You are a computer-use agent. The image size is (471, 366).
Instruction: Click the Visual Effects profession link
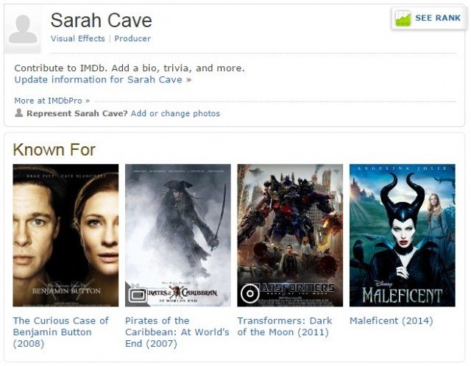(x=78, y=39)
